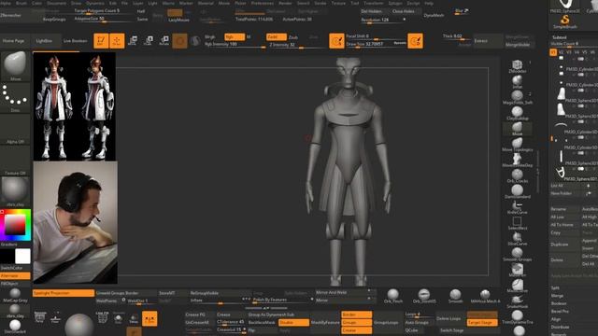Toggle the Double option
This screenshot has width=598, height=336.
tap(293, 323)
